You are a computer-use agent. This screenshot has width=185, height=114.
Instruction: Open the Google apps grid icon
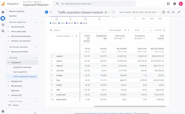(168, 4)
